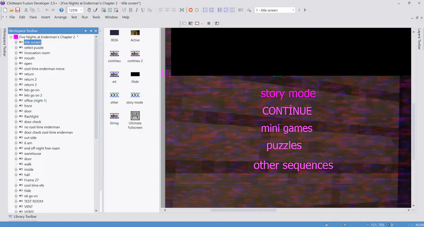Toggle show grid icon

coord(110,10)
